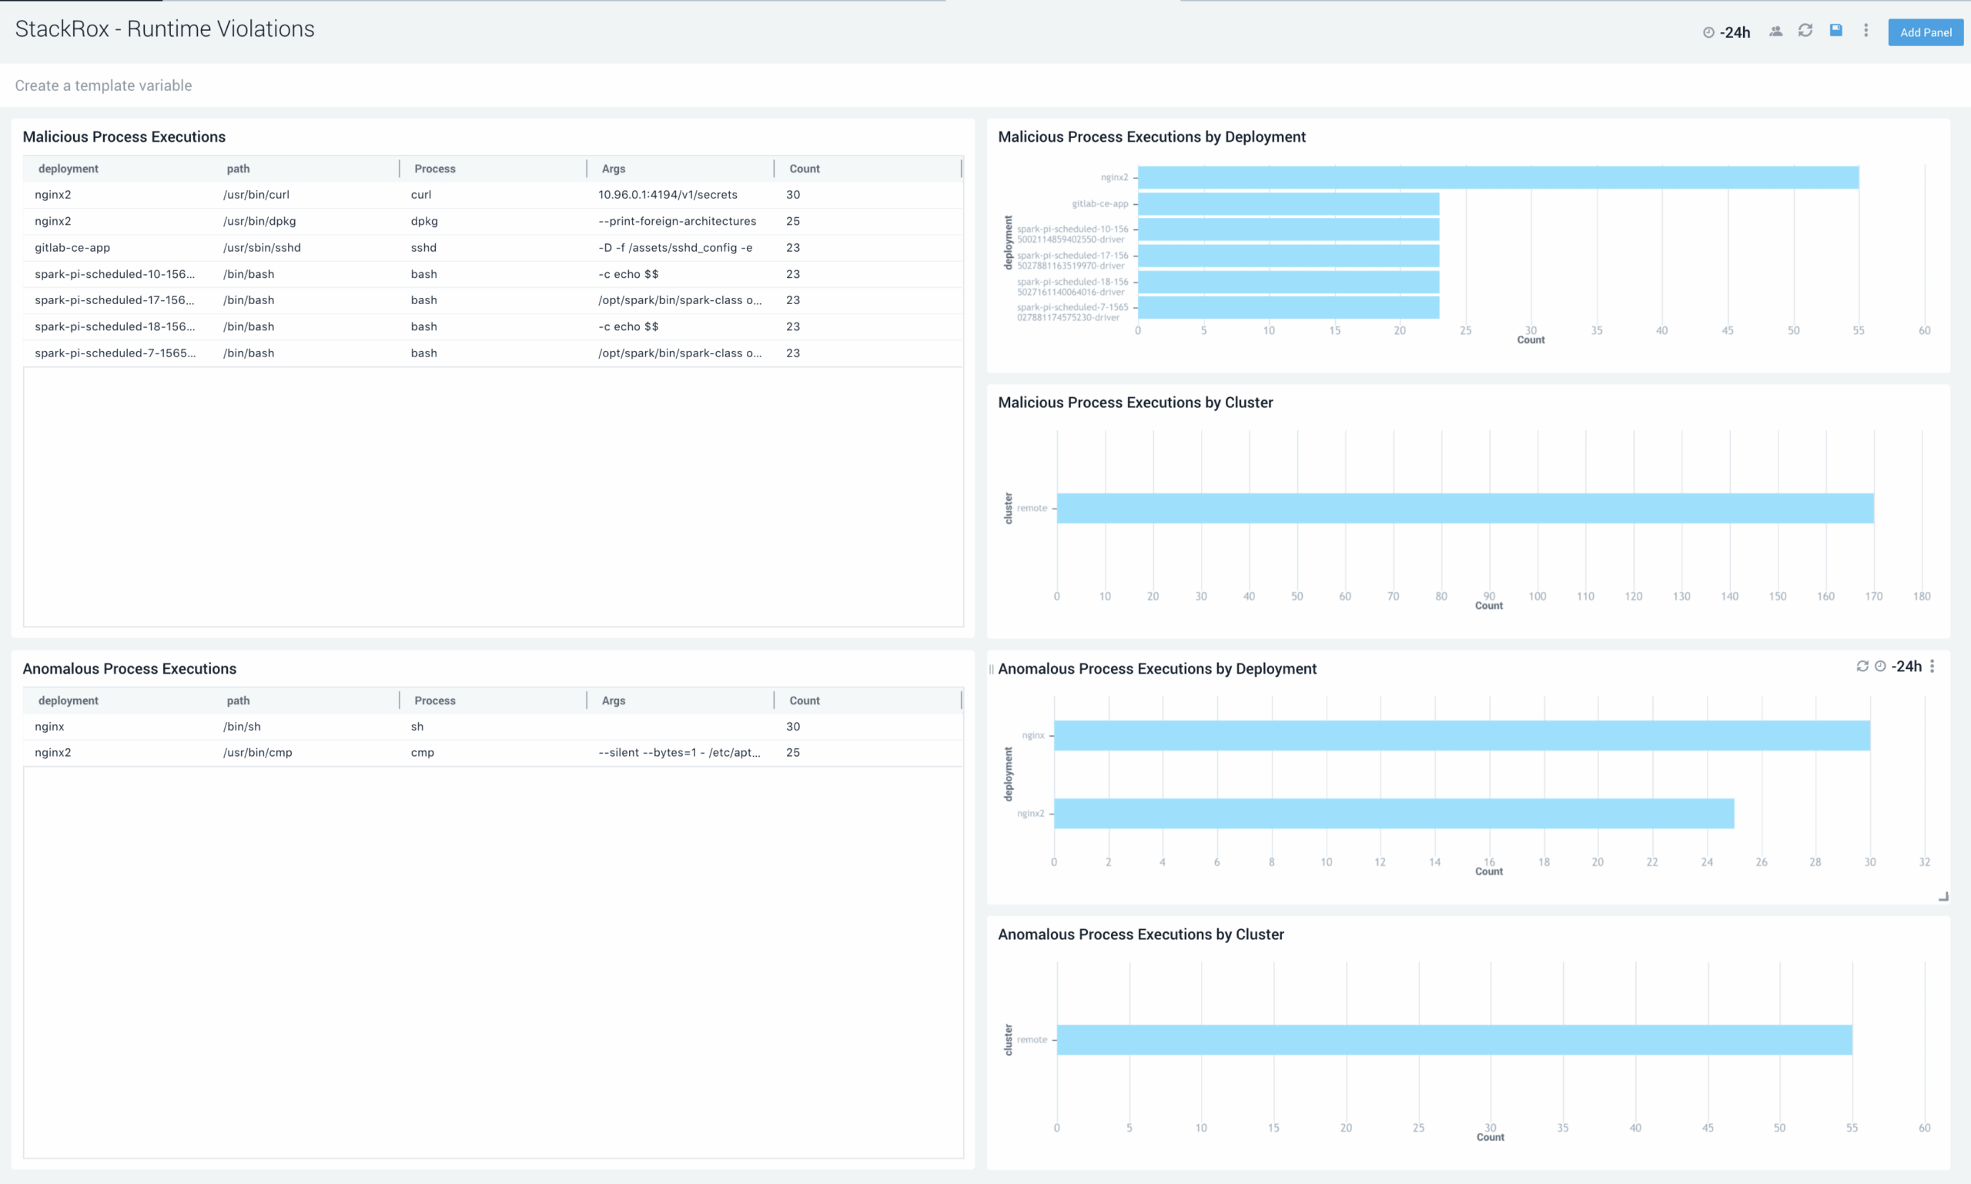Click the StackRox - Runtime Violations title
The height and width of the screenshot is (1184, 1971).
[x=165, y=28]
